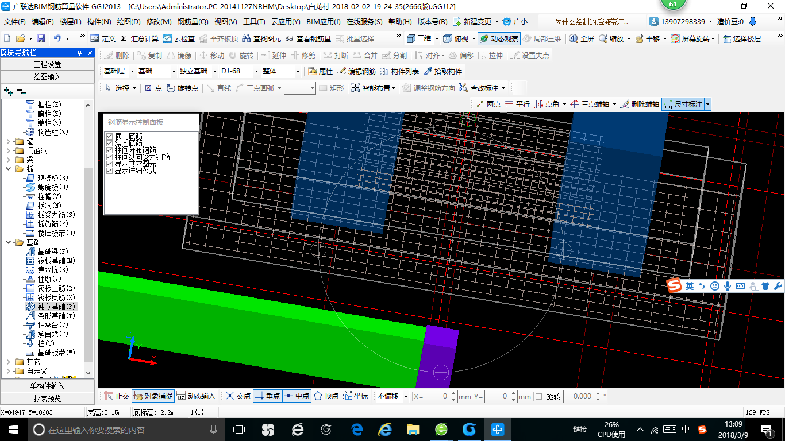Toggle 柱间纵向受力钢筋 checkbox
Image resolution: width=785 pixels, height=441 pixels.
(x=109, y=157)
